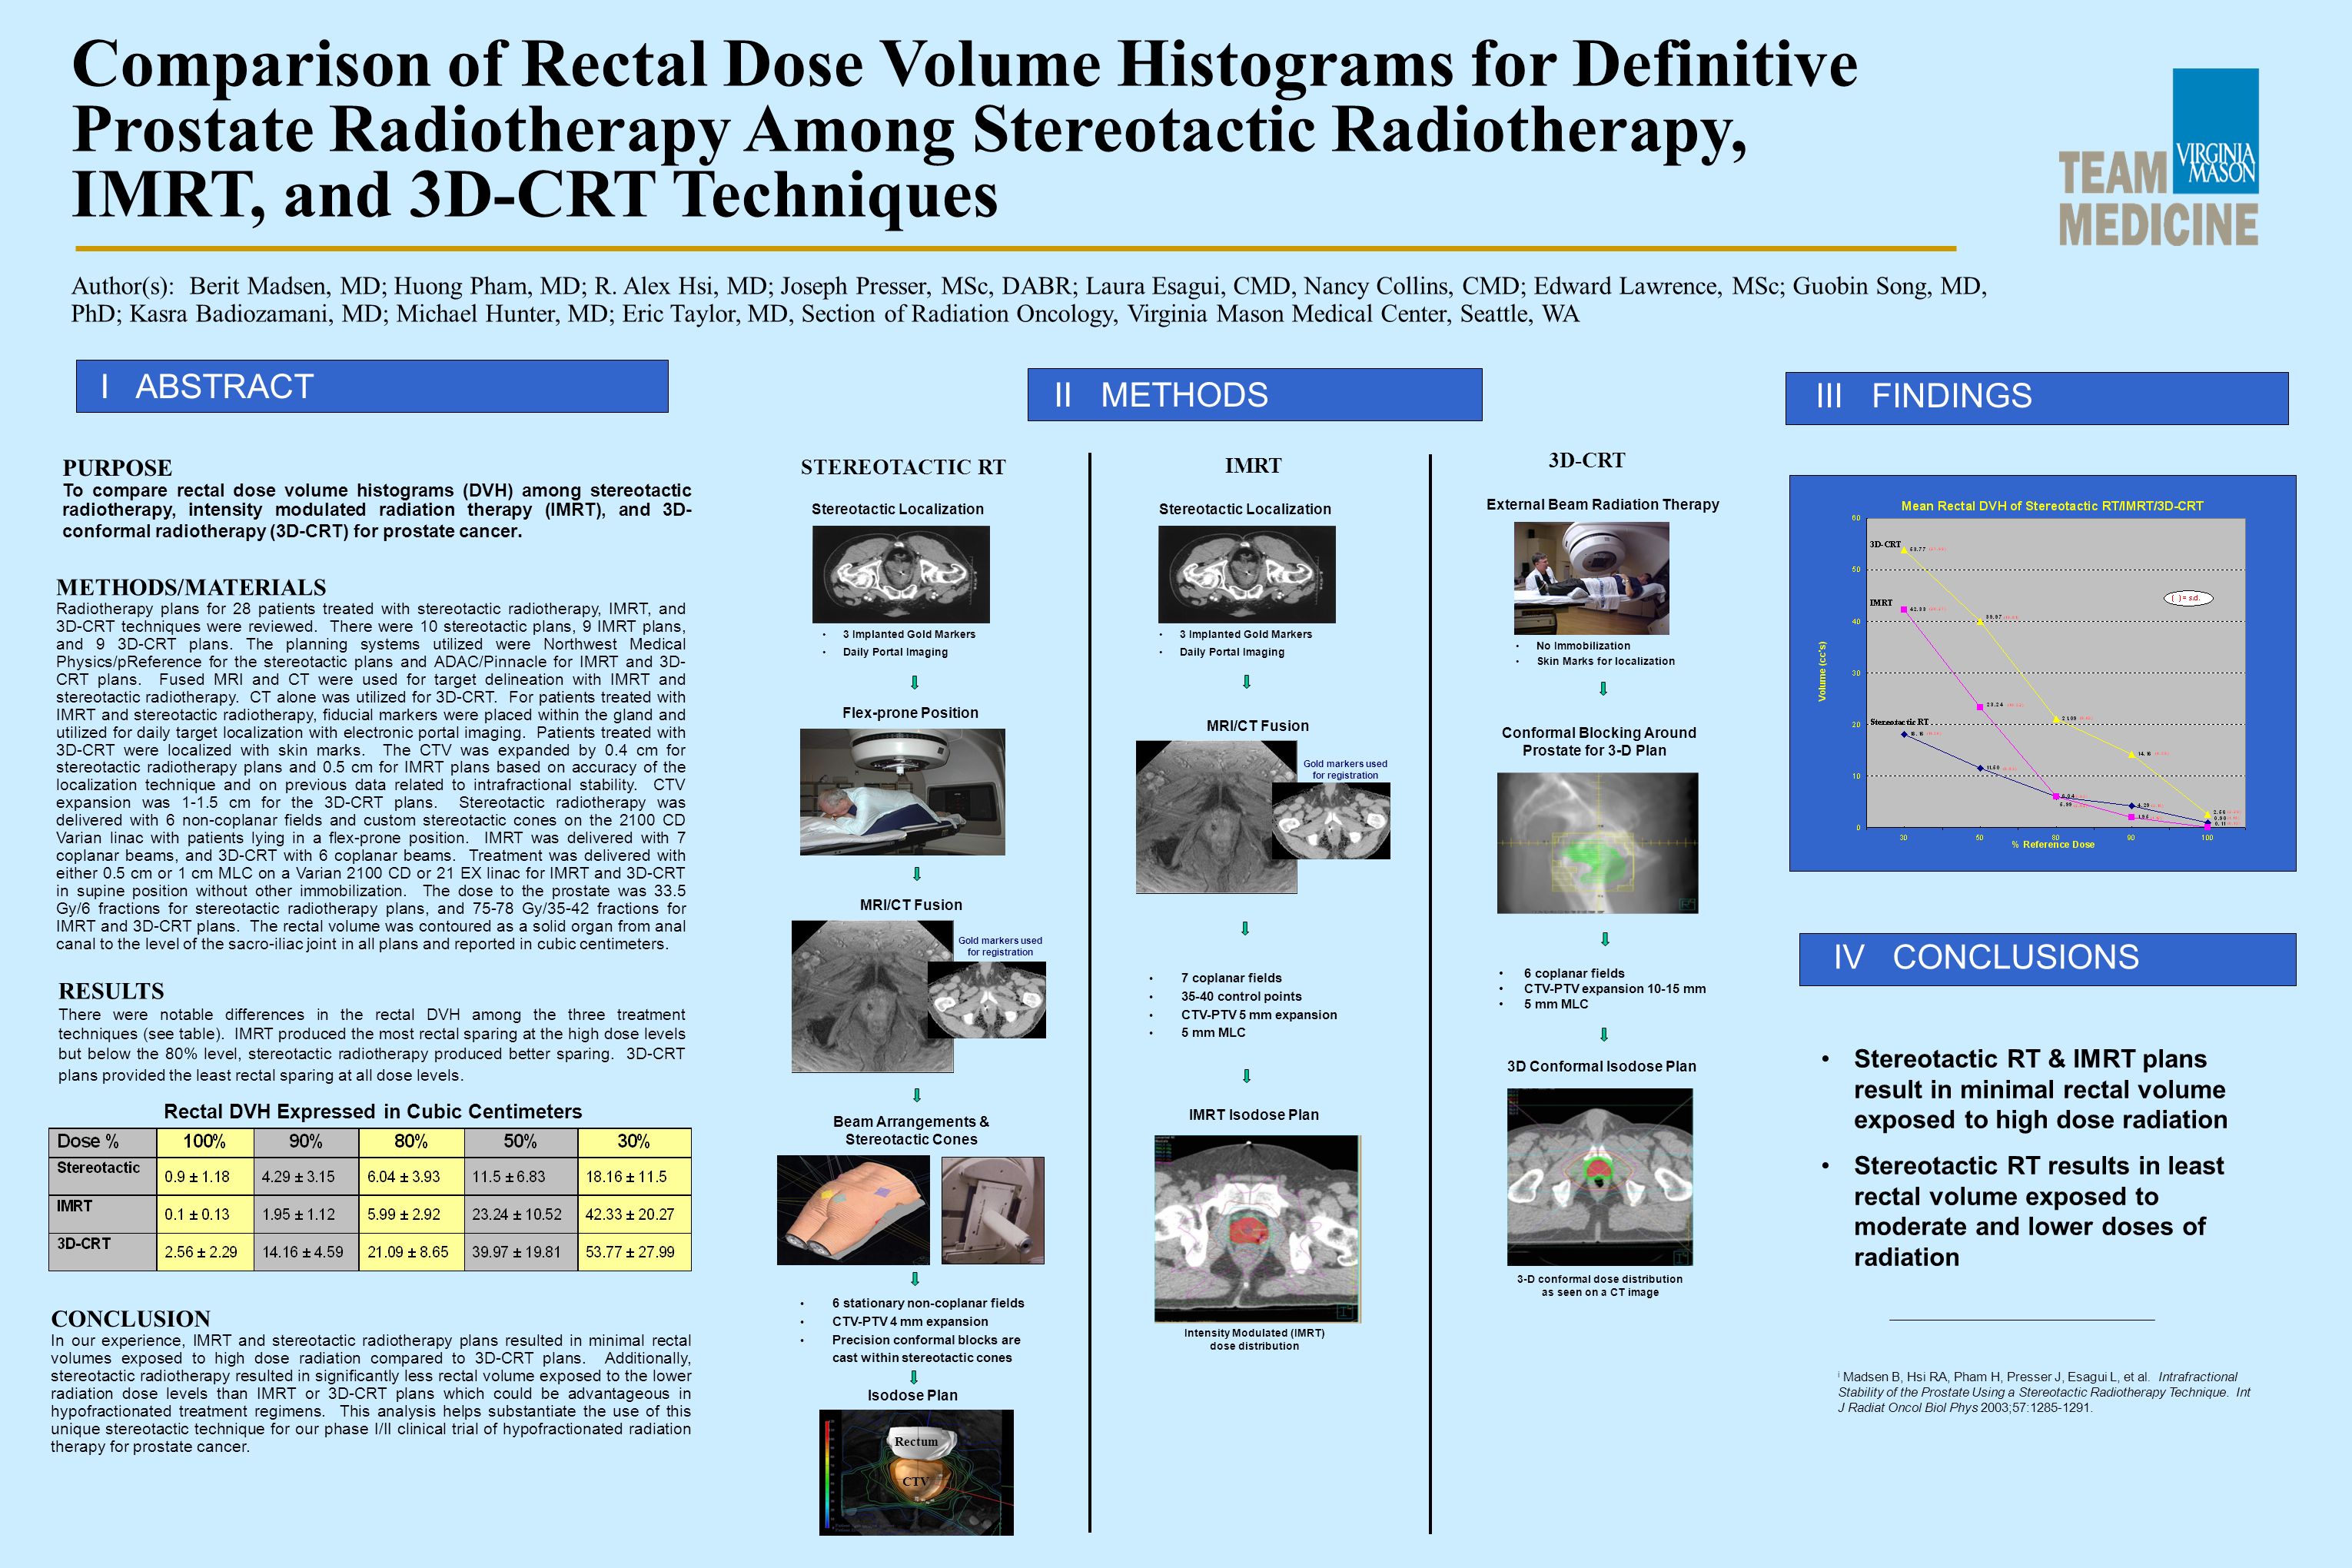Click the conclusion bullet 'Stereotactic RT results in least'
This screenshot has width=2352, height=1568.
[2039, 1211]
